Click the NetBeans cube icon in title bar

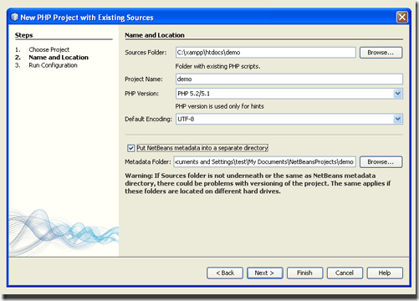pos(14,18)
